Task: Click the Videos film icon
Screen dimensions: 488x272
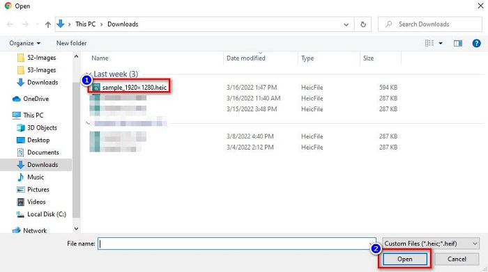Action: tap(20, 202)
